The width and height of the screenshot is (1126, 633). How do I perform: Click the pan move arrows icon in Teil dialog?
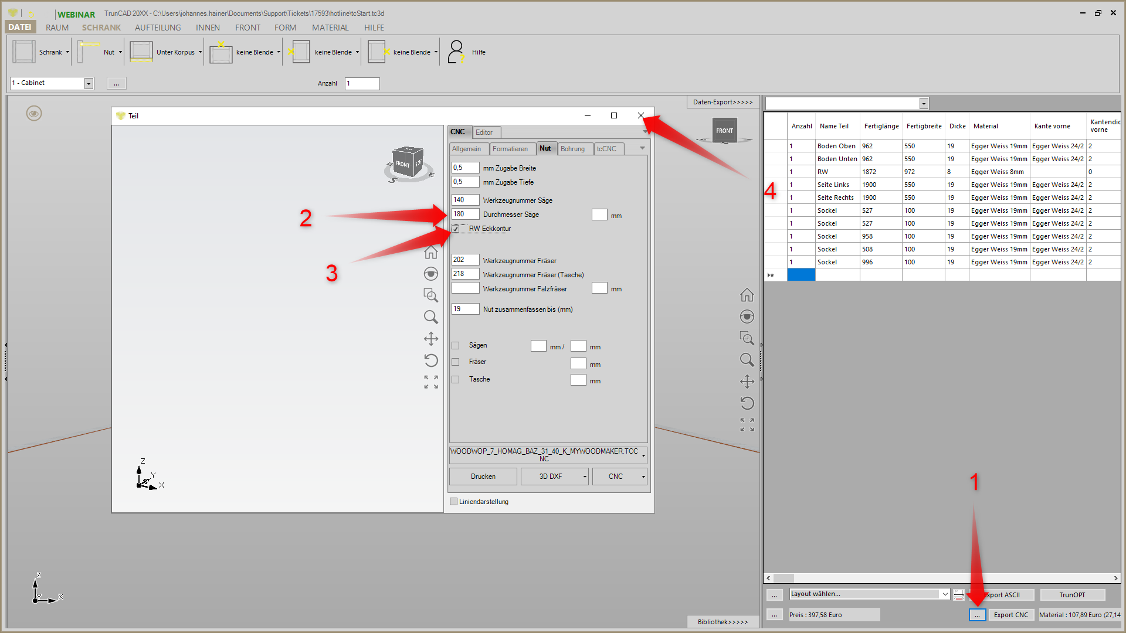click(431, 339)
